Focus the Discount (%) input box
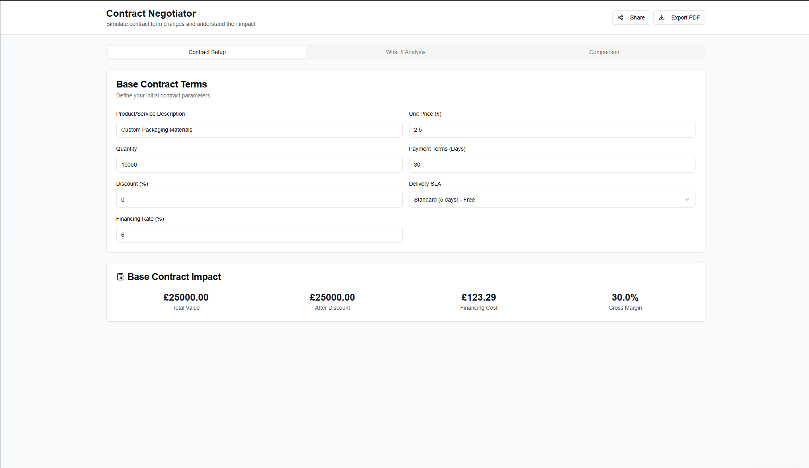 tap(259, 200)
